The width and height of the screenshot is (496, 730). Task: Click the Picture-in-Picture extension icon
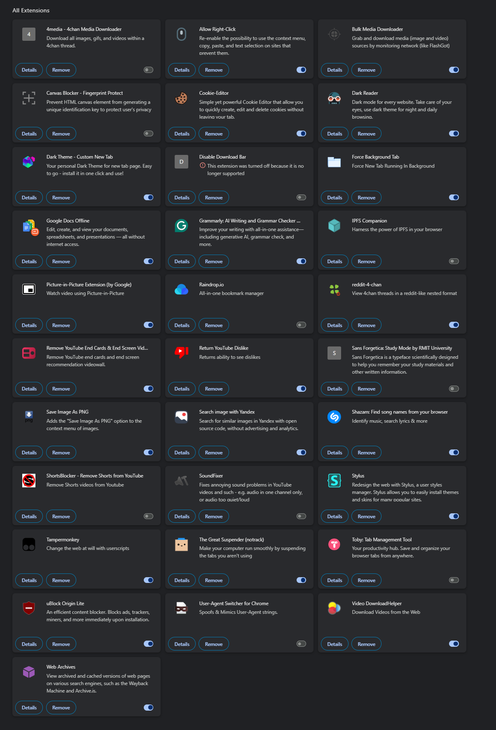(x=29, y=289)
